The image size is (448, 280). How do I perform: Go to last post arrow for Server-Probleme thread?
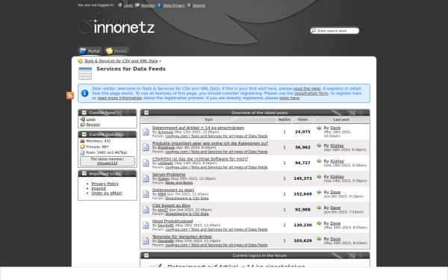click(319, 176)
